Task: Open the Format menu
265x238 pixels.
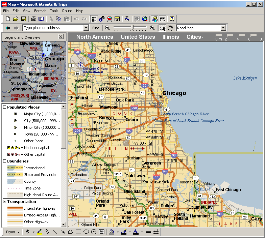Action: [x=40, y=11]
